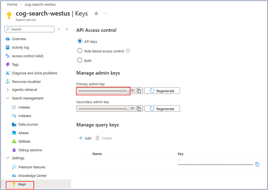Go to Home breadcrumb link

click(12, 5)
